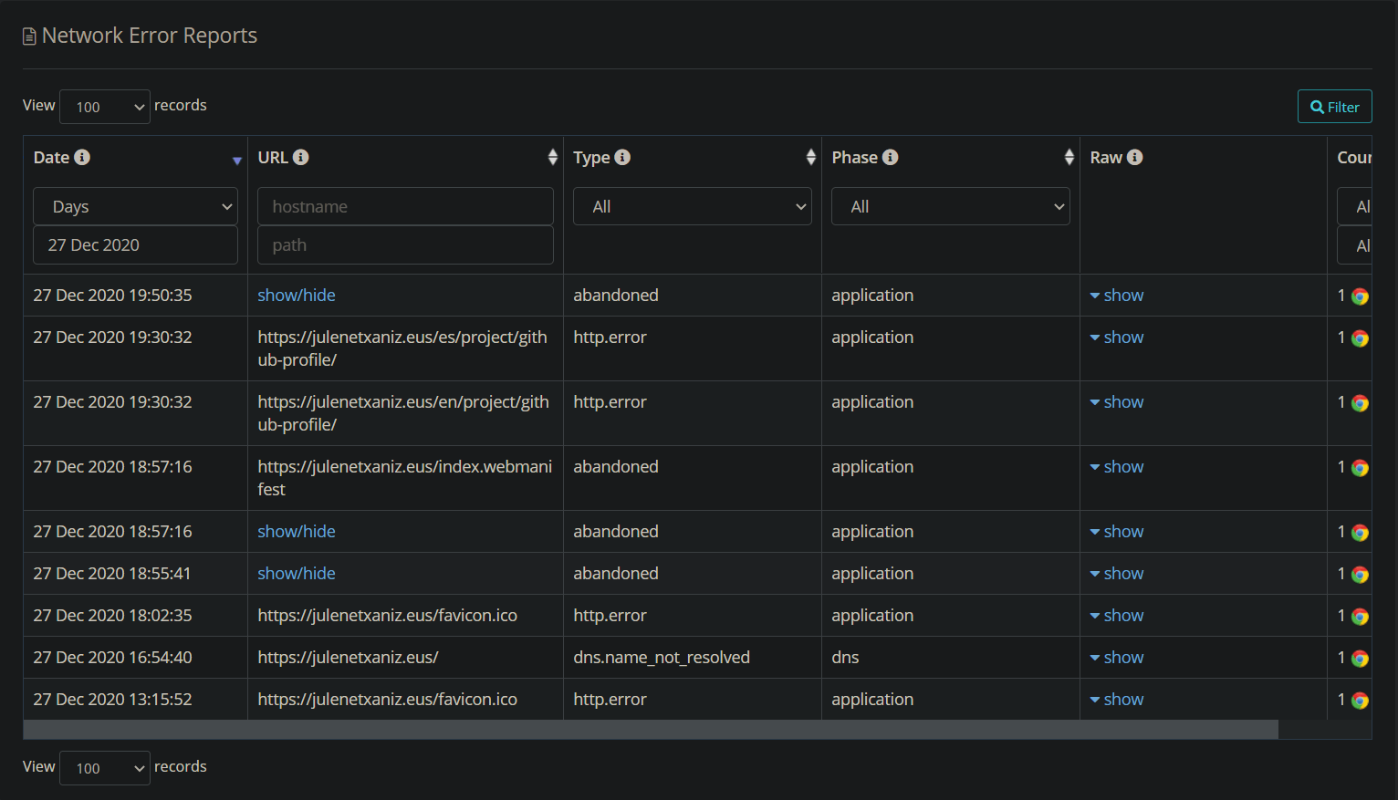Click the info icon beside the Raw header
Image resolution: width=1398 pixels, height=800 pixels.
[x=1136, y=157]
